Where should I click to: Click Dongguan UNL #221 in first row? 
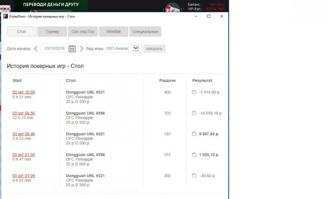pyautogui.click(x=85, y=92)
